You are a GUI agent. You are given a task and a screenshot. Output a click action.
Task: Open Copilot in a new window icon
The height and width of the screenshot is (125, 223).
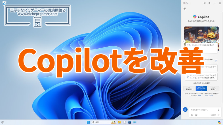(205, 3)
